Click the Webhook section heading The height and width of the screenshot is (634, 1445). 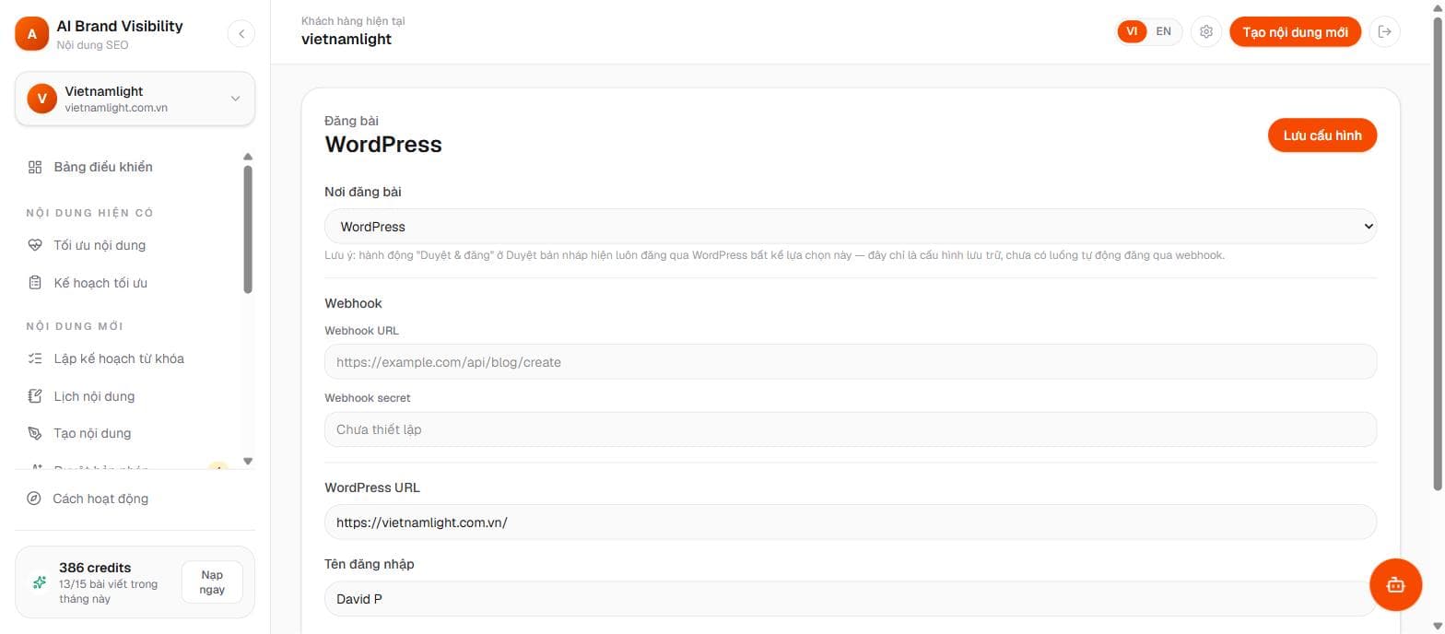[353, 303]
